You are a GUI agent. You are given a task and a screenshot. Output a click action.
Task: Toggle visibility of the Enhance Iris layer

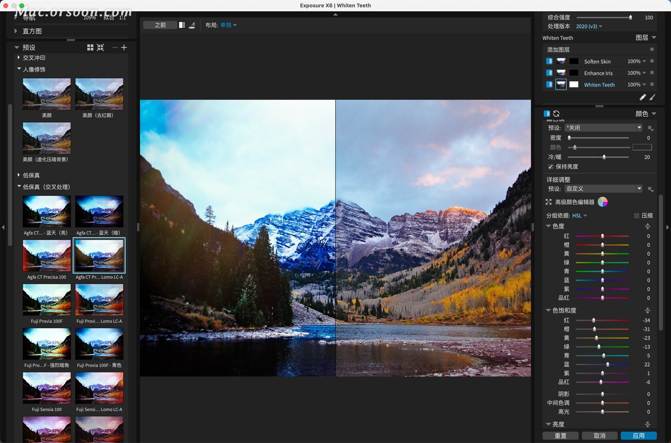[x=549, y=73]
